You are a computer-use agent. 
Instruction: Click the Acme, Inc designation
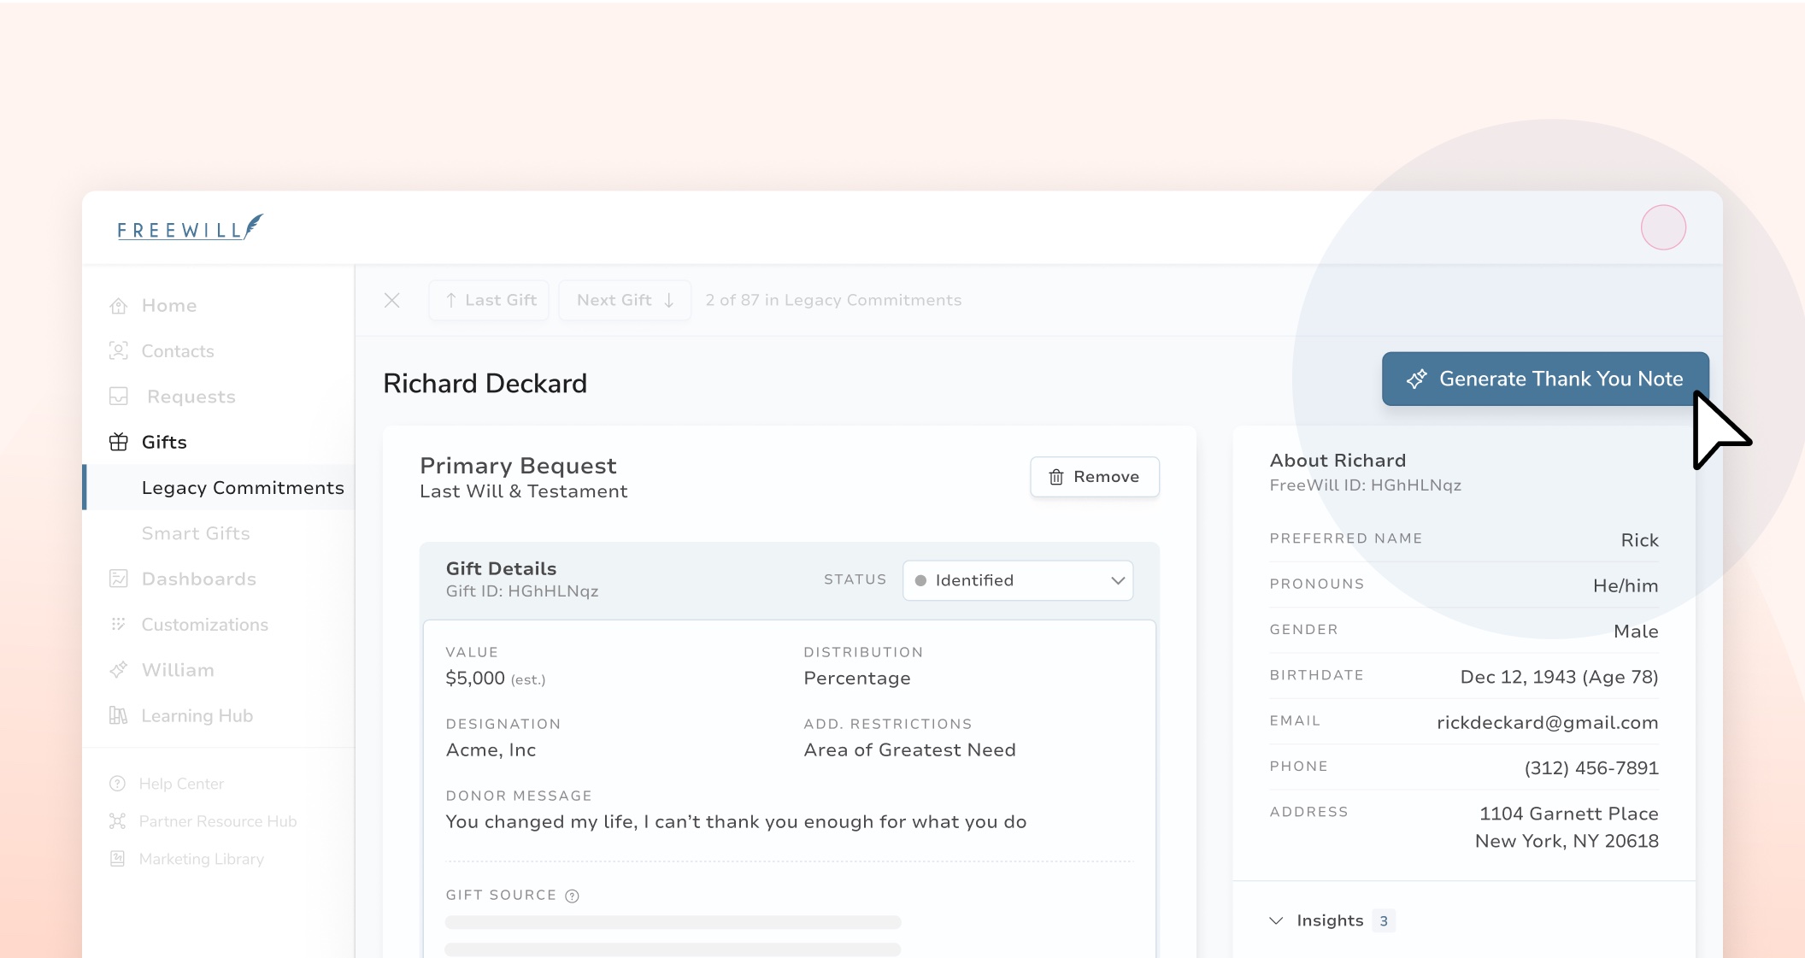coord(491,749)
